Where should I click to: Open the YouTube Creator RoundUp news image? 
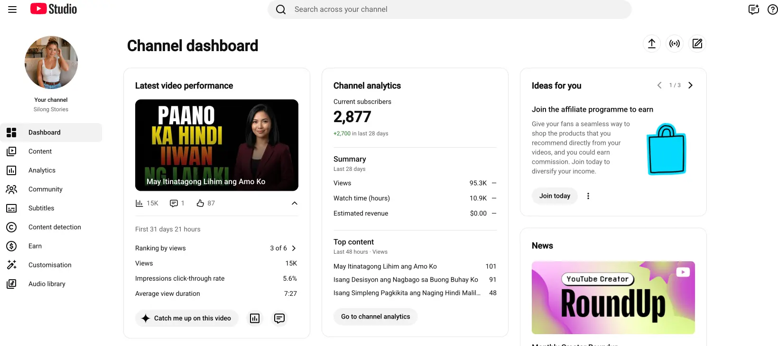613,298
